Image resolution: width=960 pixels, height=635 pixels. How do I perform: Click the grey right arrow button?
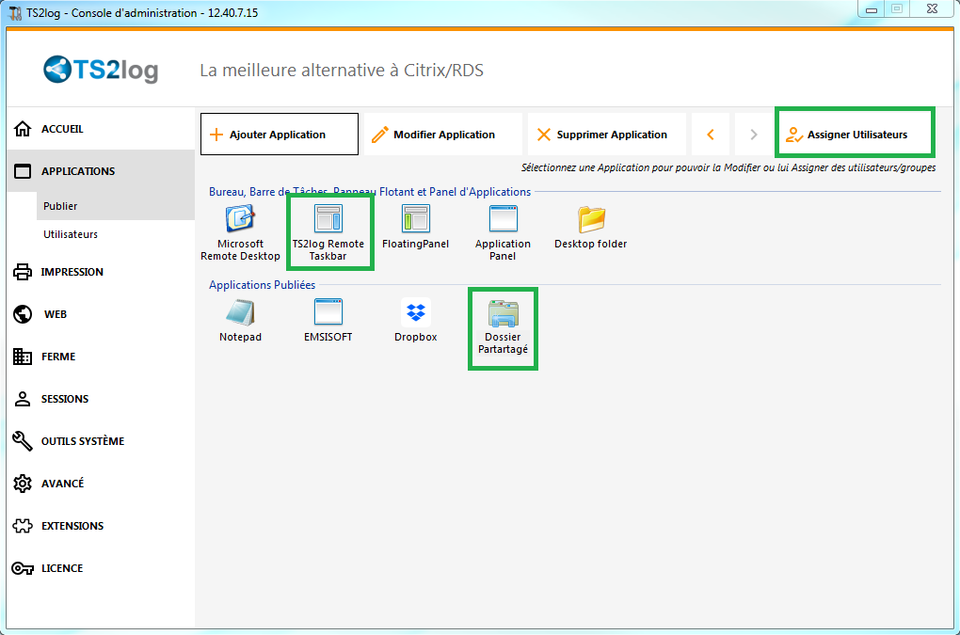coord(754,134)
